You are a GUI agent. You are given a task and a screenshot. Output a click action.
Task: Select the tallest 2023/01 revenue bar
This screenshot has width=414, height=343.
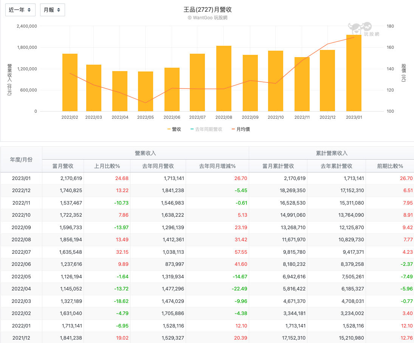(353, 72)
